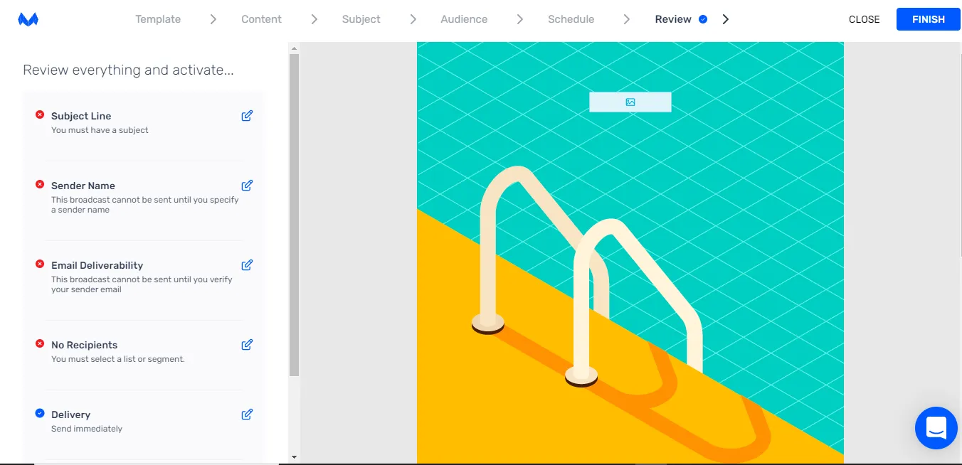Go to the Template step
This screenshot has width=962, height=465.
158,19
